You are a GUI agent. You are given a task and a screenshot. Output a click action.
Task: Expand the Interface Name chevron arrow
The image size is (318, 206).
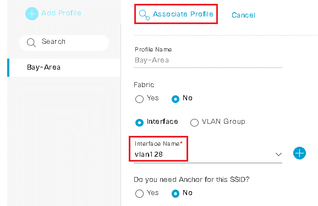click(278, 154)
